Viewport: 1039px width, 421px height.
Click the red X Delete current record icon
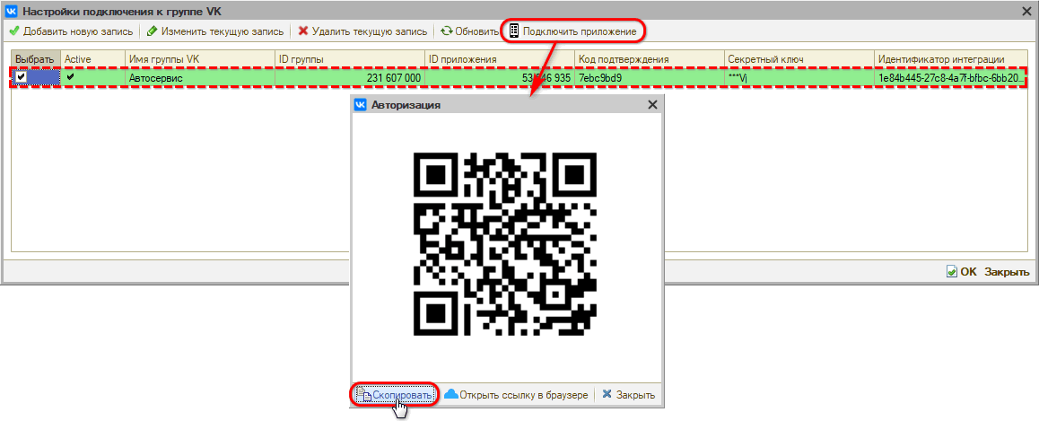click(303, 31)
